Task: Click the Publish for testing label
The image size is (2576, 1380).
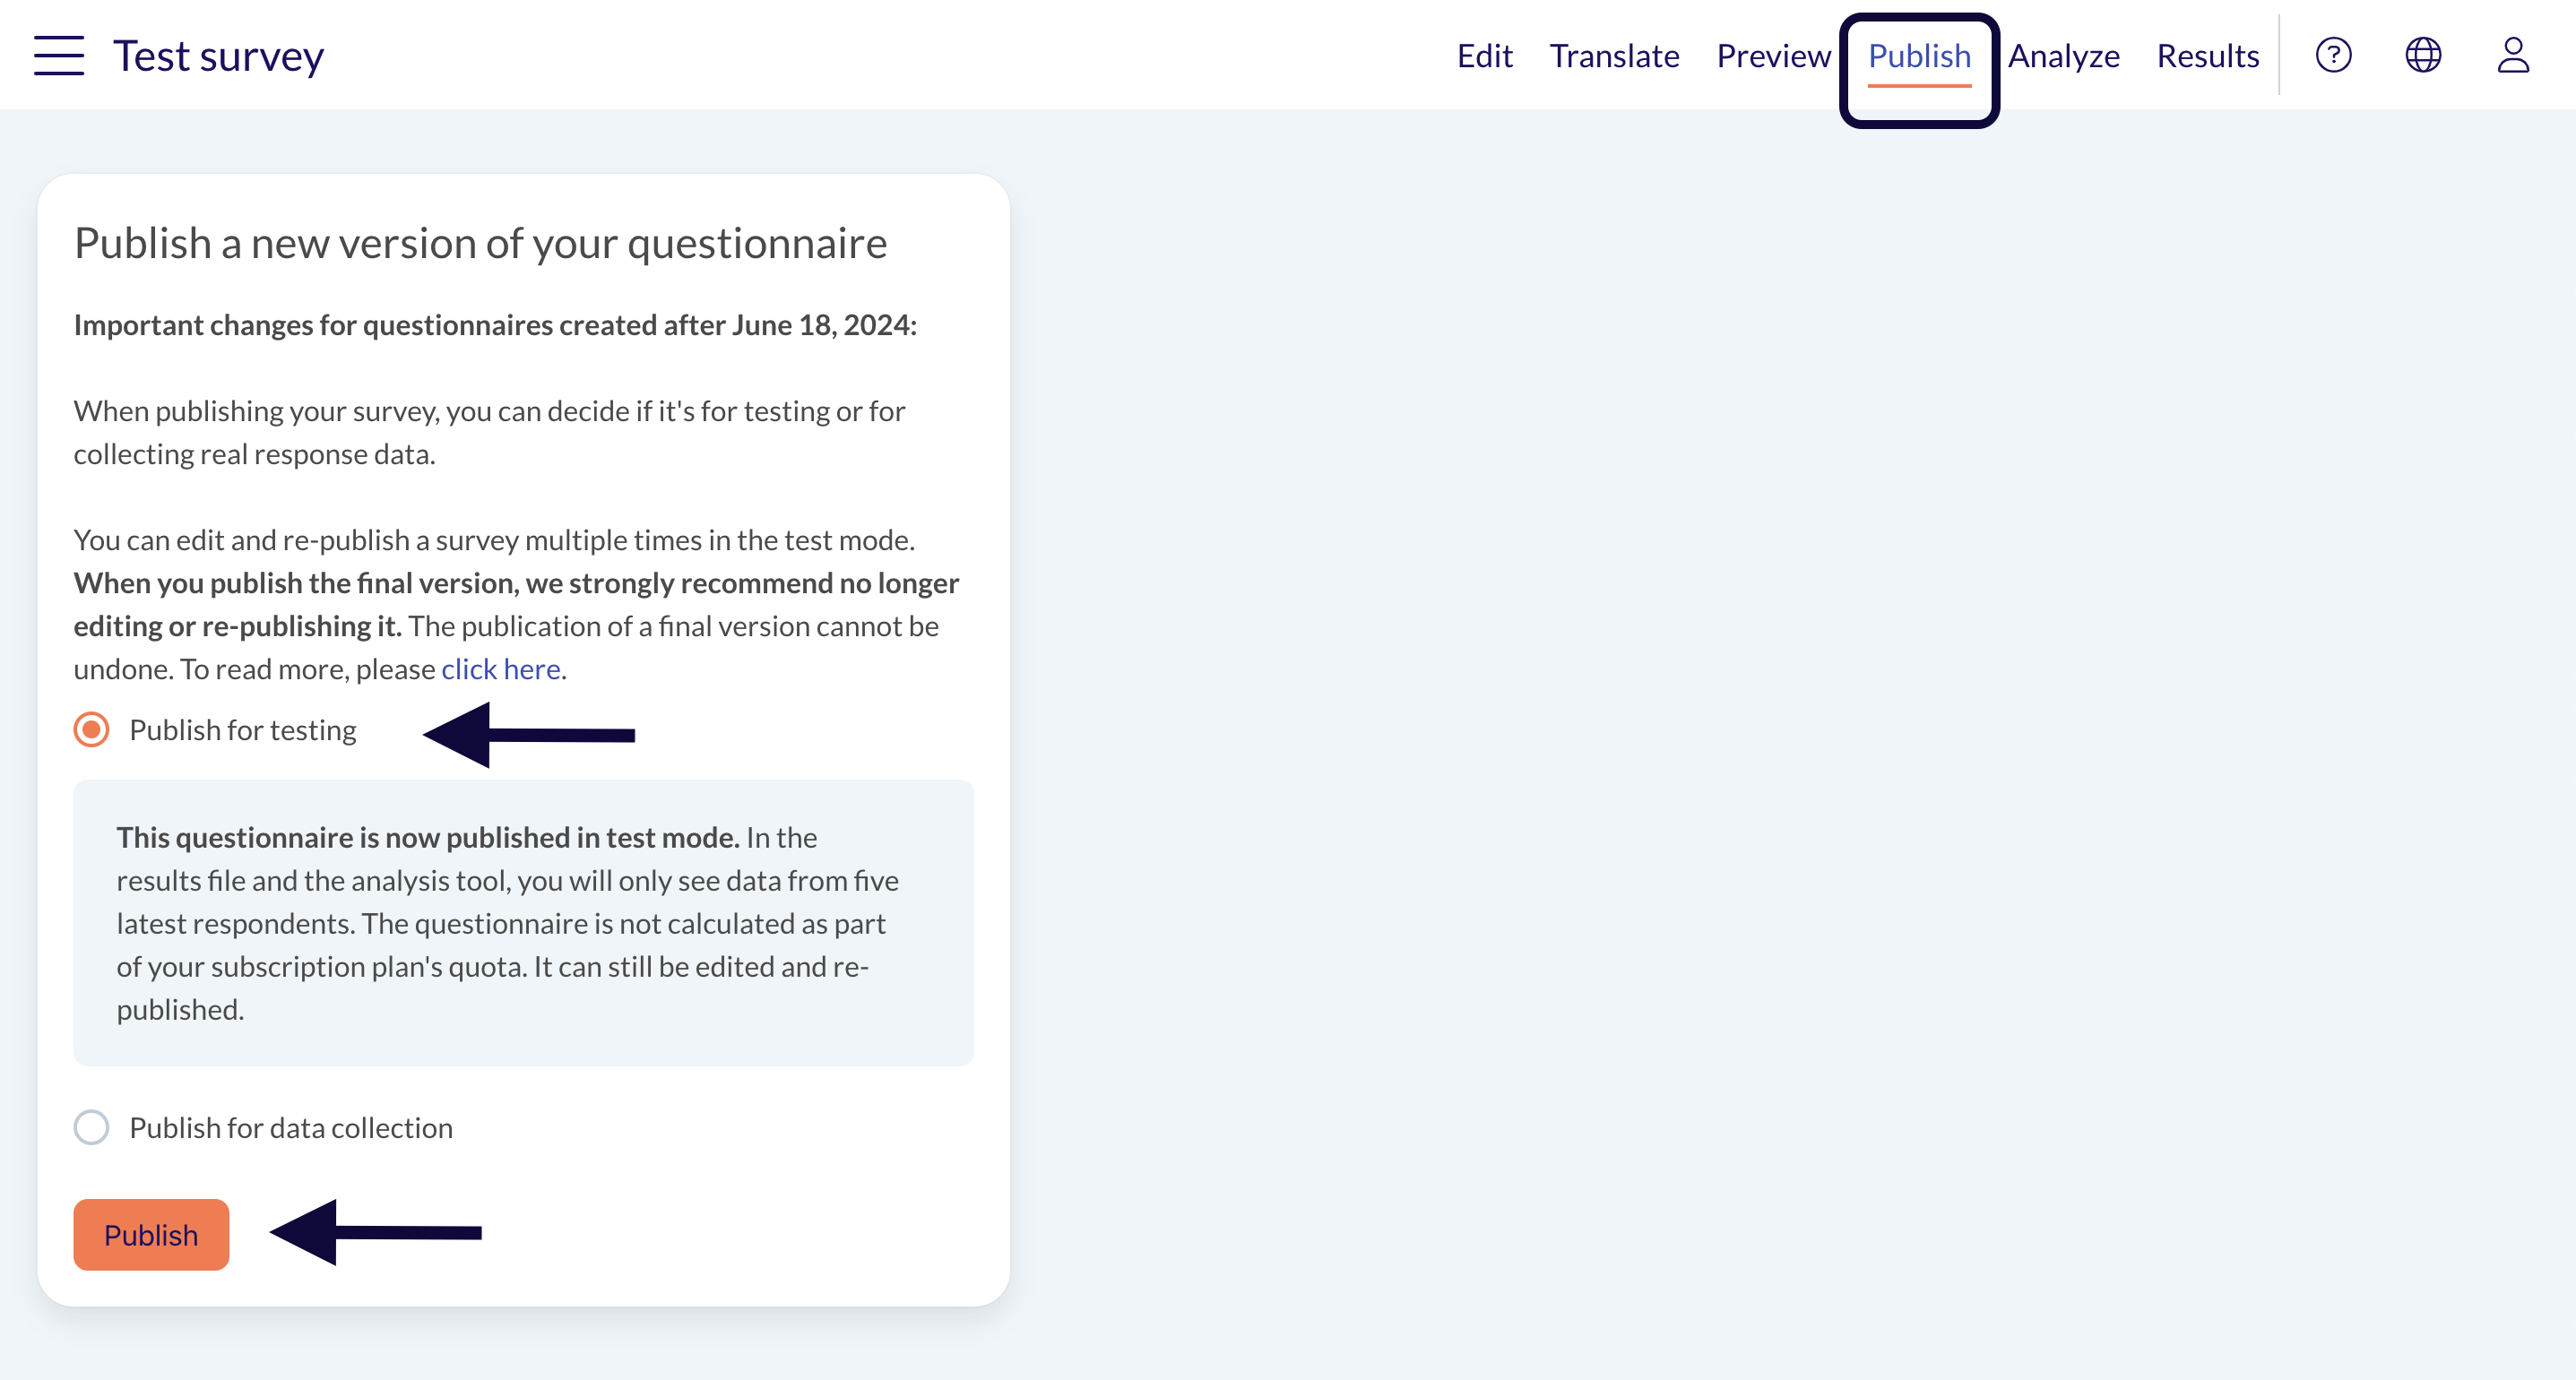Action: (x=243, y=730)
